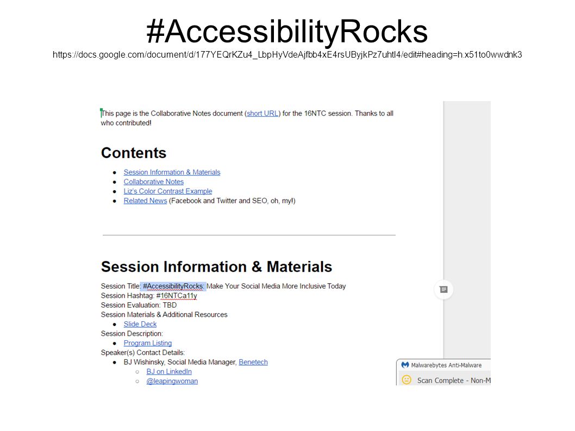Click the Malwarebytes Anti-Malware notification title
575x431 pixels.
[x=446, y=365]
